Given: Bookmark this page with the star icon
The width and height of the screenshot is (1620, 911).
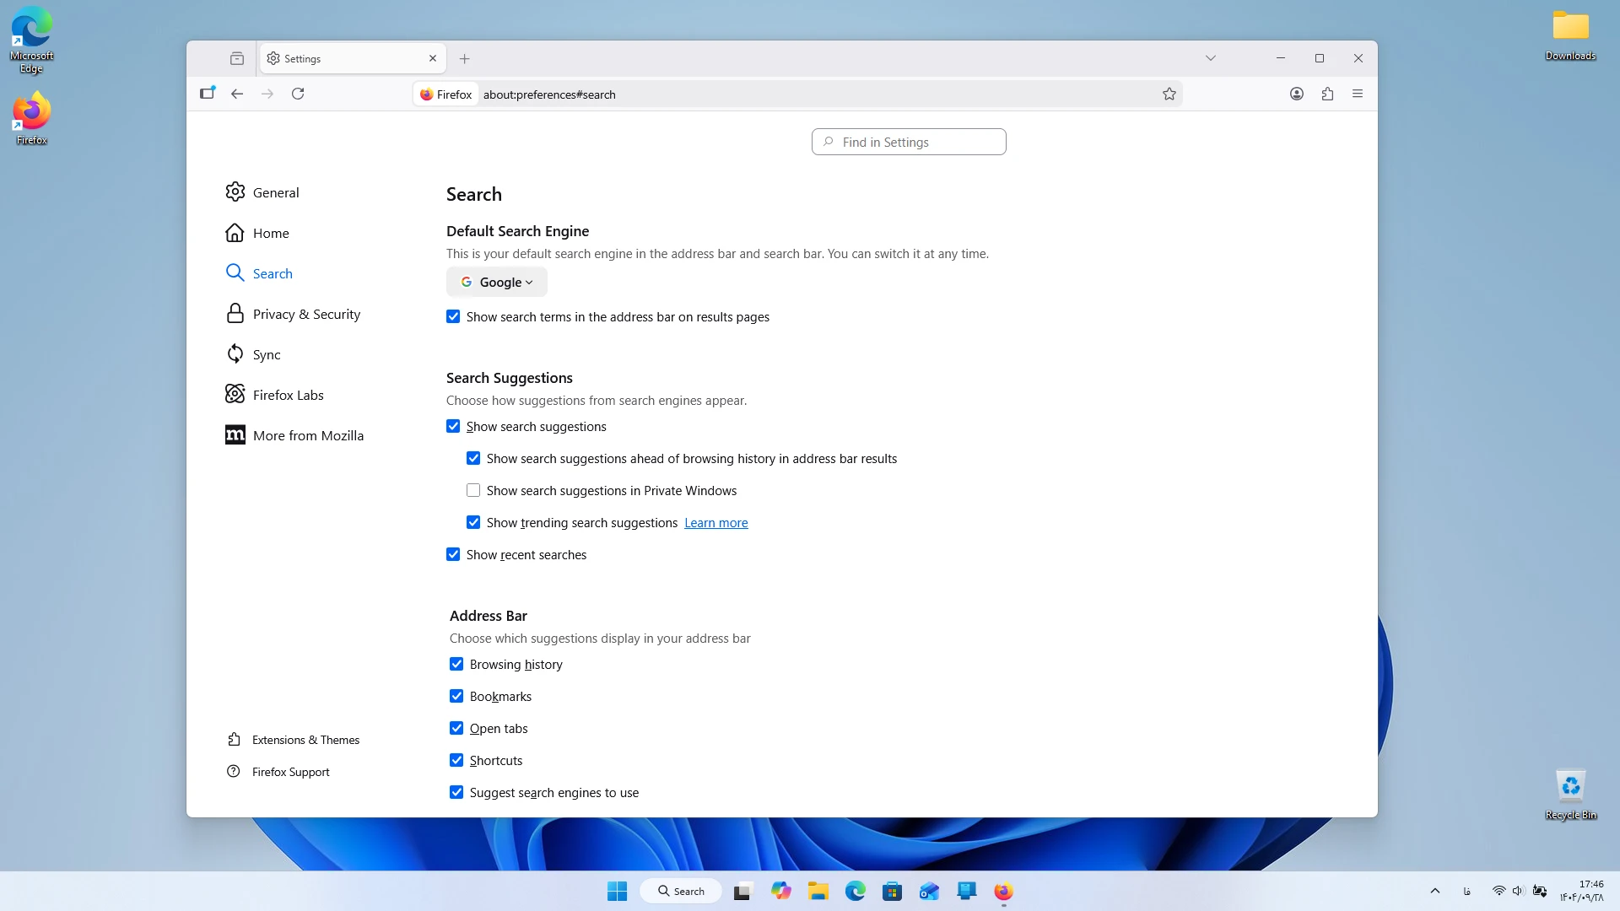Looking at the screenshot, I should point(1169,94).
